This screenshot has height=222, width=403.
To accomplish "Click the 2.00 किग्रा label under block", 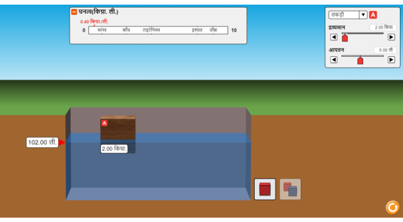I will (x=114, y=149).
